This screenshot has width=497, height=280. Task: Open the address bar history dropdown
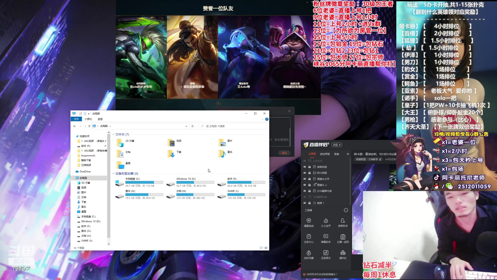pos(186,126)
